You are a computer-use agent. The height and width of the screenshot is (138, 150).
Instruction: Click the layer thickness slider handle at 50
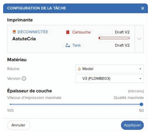[x=141, y=104]
